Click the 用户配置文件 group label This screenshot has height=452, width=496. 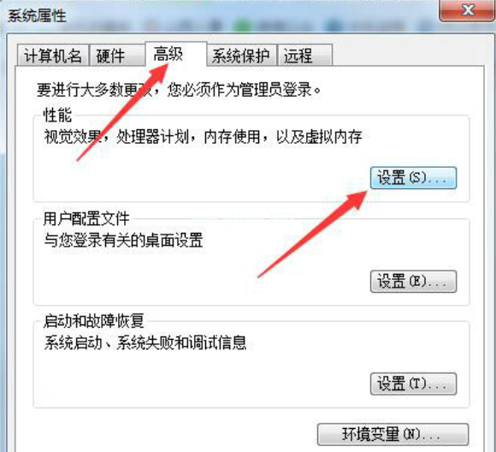[x=86, y=218]
